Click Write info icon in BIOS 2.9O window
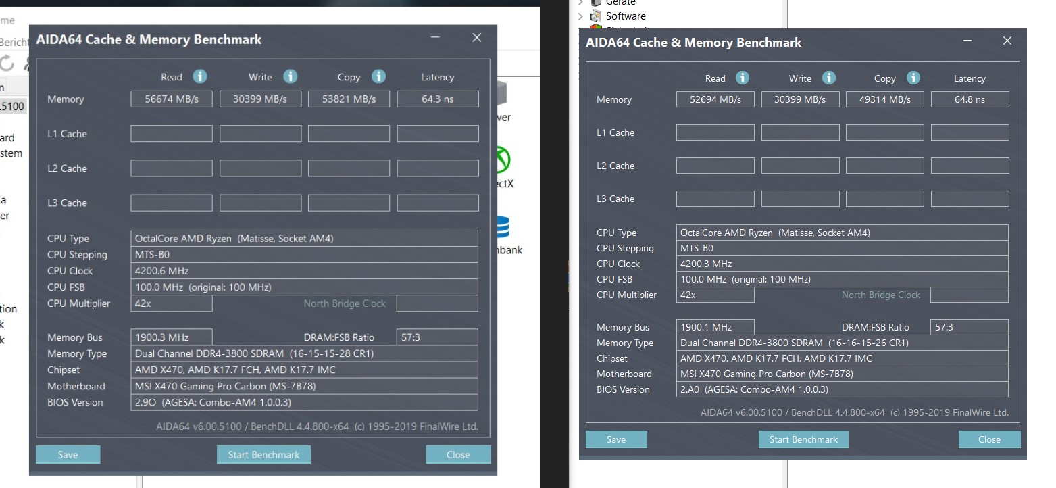 291,76
